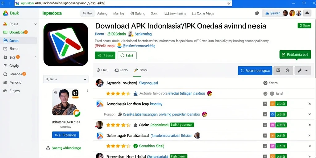Toggle checkbox in Aovnadaatek row
316x158 pixels.
pos(265,104)
